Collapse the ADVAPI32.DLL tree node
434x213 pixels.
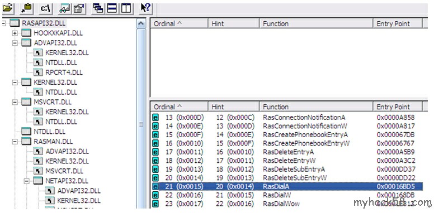(x=15, y=43)
